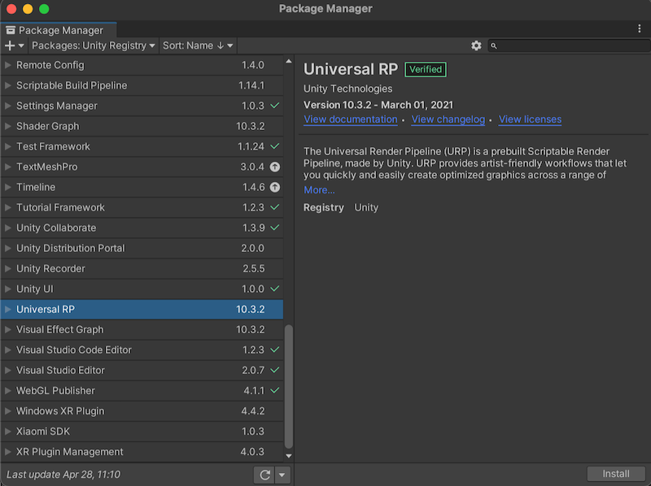Click the add package plus icon
The width and height of the screenshot is (651, 486).
(x=8, y=46)
